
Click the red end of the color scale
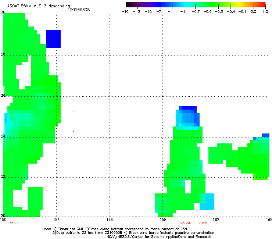(263, 5)
